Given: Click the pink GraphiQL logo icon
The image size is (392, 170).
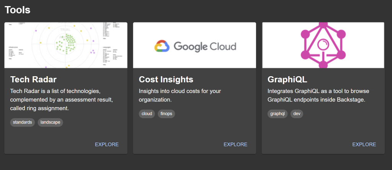Looking at the screenshot, I should 323,45.
